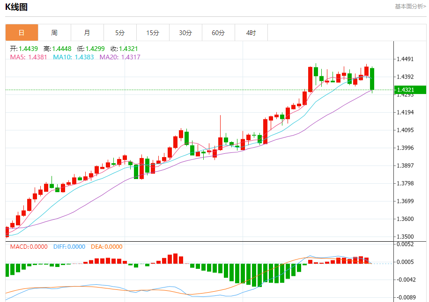Click the 1.3897 price axis label
Viewport: 429px width, 302px height.
[405, 165]
